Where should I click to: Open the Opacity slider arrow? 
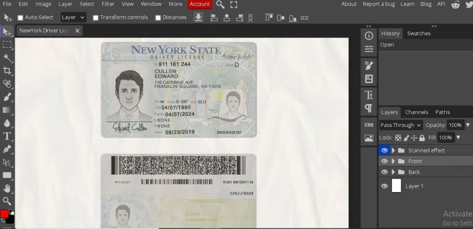468,125
